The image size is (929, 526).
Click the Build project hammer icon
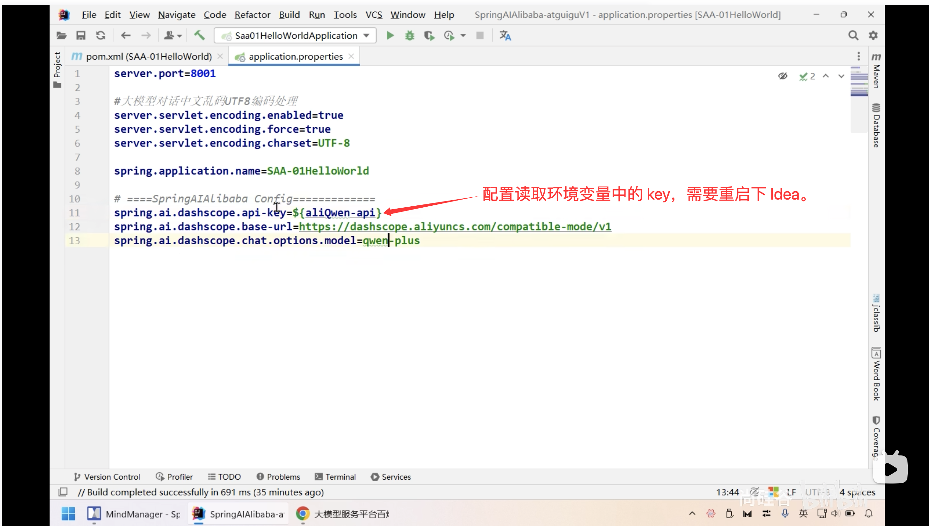tap(199, 35)
